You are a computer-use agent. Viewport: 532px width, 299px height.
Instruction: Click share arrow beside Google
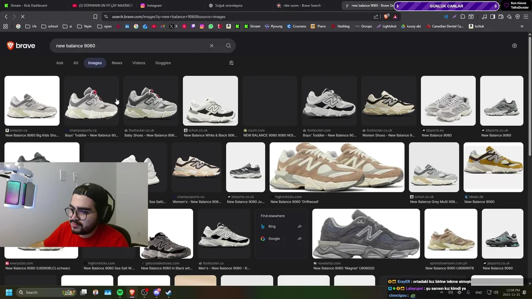[x=300, y=238]
